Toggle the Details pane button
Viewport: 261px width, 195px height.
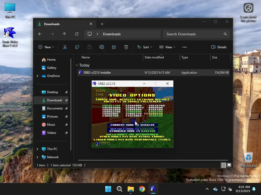click(x=219, y=47)
